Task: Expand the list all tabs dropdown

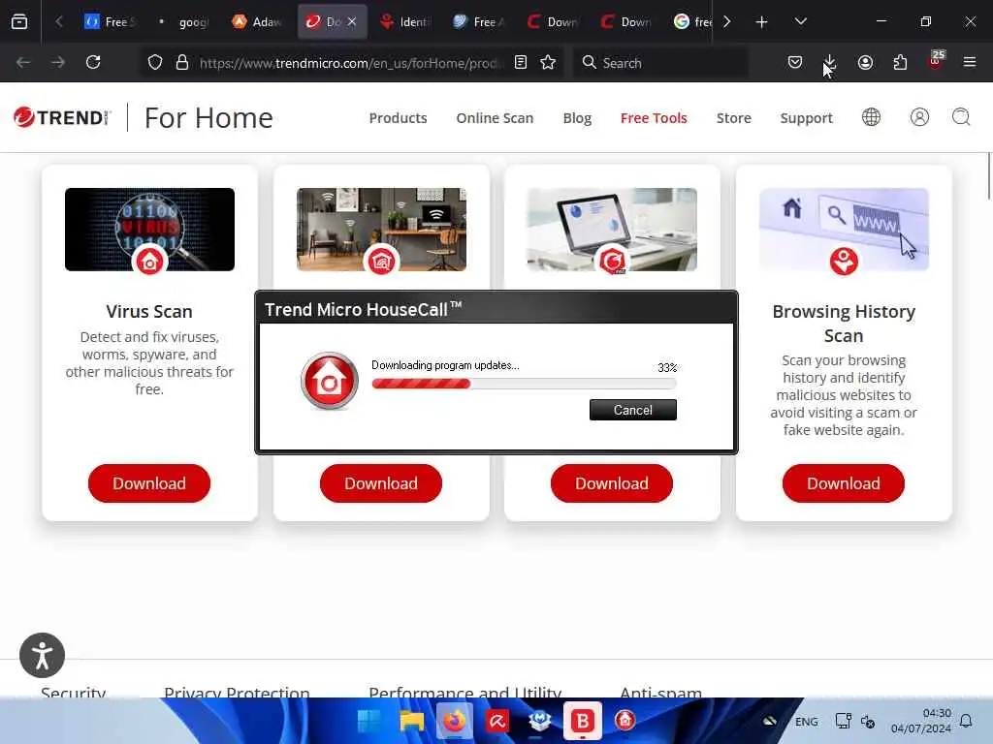Action: pyautogui.click(x=800, y=21)
